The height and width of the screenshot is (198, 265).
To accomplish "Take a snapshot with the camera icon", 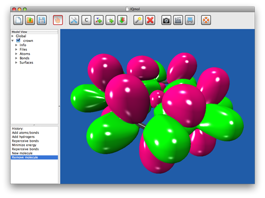I will coord(166,20).
